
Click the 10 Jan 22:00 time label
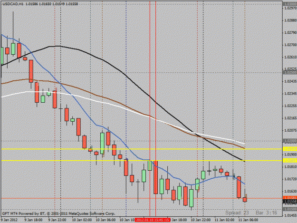click(201, 220)
